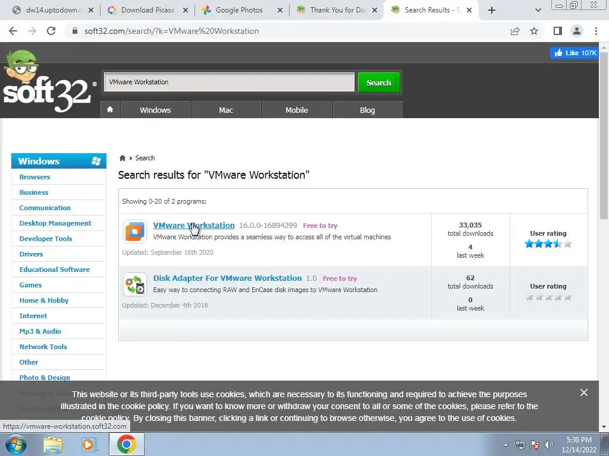Click the green Search button
609x456 pixels.
[x=379, y=83]
